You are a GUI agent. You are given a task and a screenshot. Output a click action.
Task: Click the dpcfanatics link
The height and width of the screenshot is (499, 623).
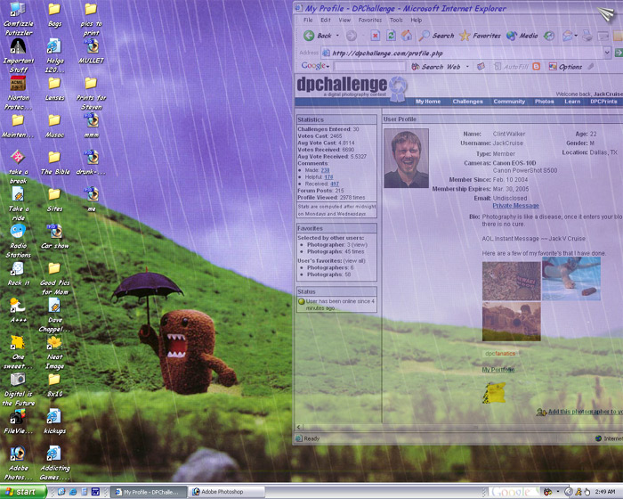(500, 354)
